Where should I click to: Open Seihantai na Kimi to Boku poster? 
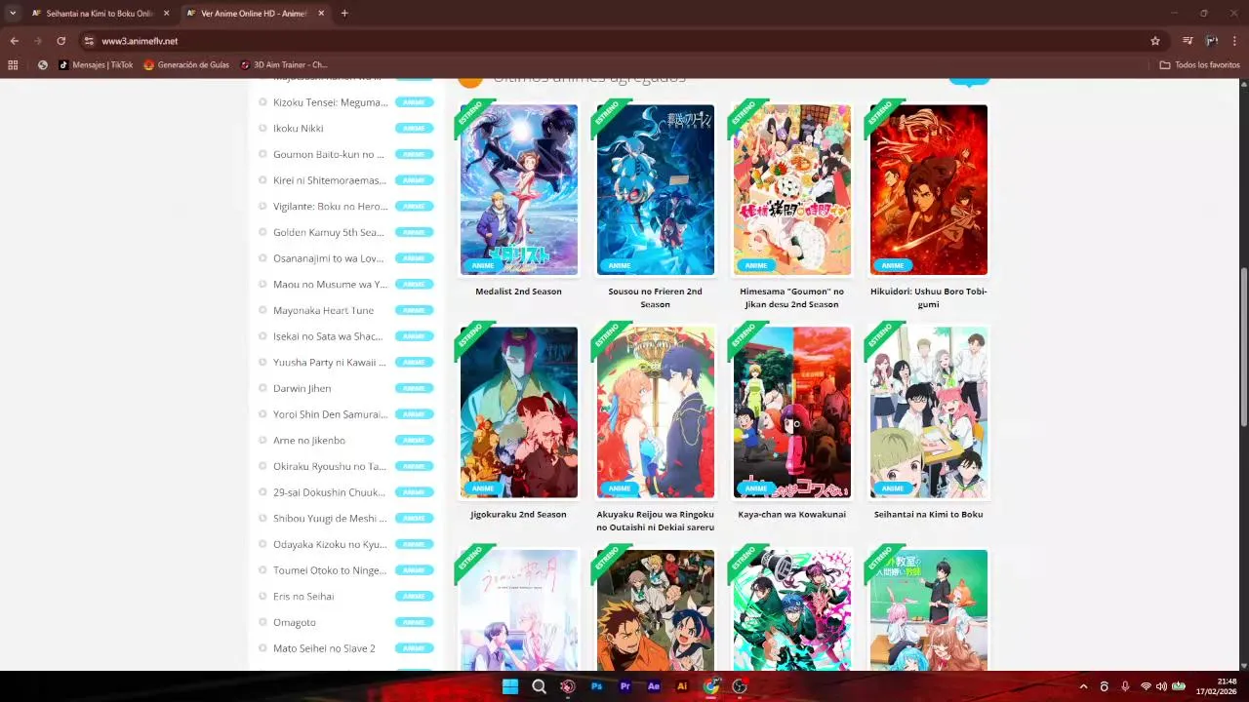[x=929, y=412]
